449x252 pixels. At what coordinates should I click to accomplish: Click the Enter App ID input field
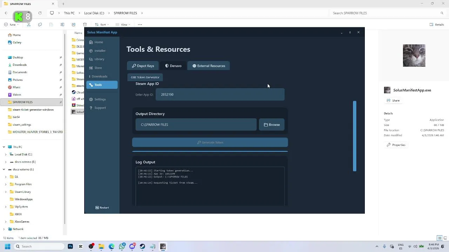(x=220, y=94)
